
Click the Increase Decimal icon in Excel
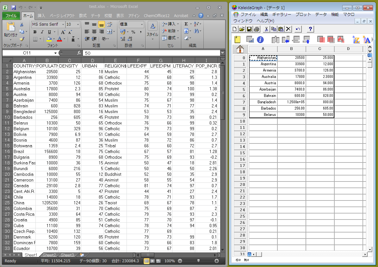(x=123, y=39)
